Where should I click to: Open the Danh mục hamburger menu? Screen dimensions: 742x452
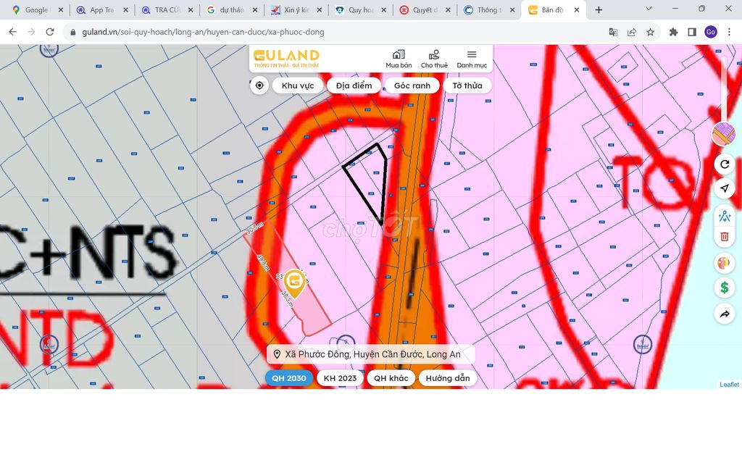[x=472, y=59]
